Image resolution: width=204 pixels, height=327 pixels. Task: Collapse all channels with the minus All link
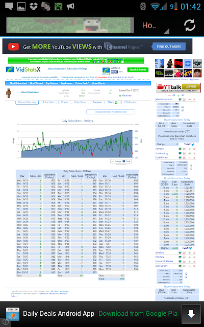172,96
